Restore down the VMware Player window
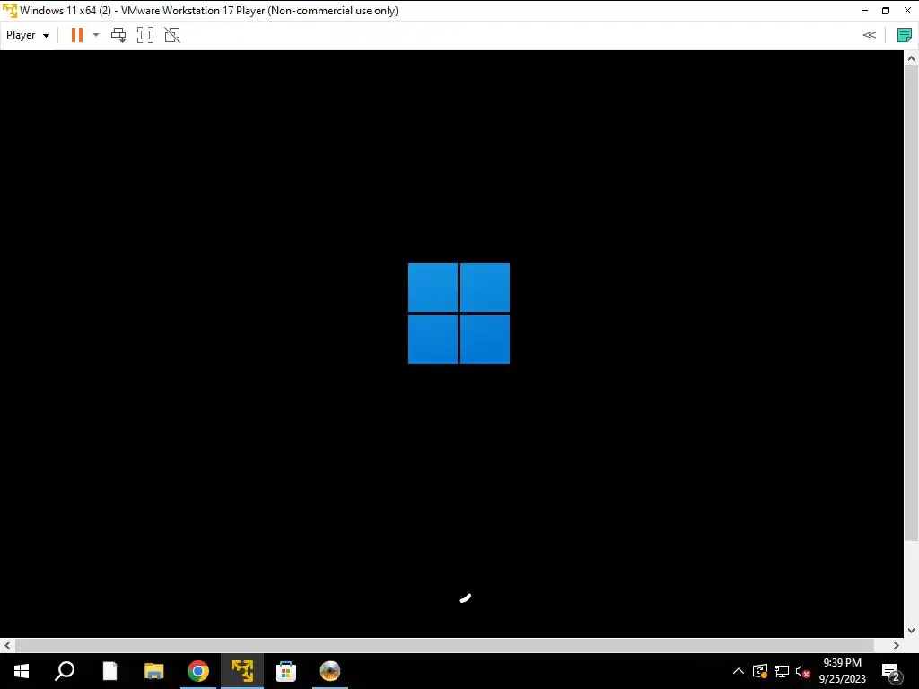This screenshot has height=689, width=919. tap(886, 11)
